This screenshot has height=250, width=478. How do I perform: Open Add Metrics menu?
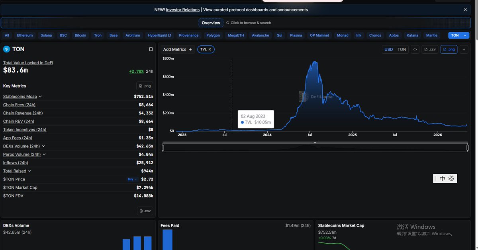tap(178, 49)
